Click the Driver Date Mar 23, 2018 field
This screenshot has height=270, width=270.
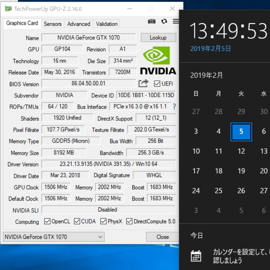click(65, 175)
